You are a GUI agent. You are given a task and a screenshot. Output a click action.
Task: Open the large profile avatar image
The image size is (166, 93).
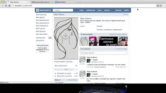click(66, 38)
